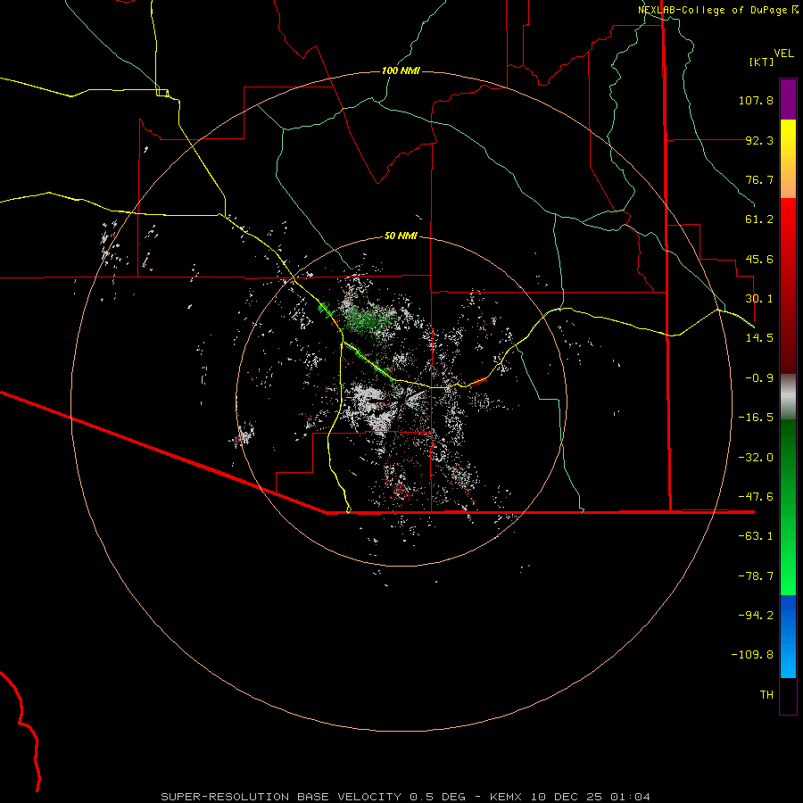Select the gray segment of the color bar
This screenshot has height=803, width=803.
pyautogui.click(x=788, y=397)
